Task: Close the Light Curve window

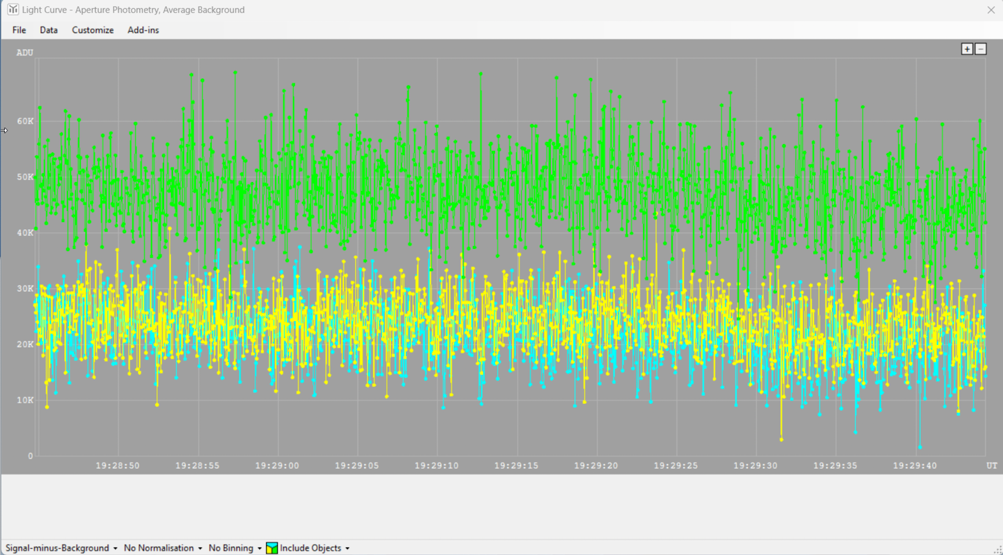Action: (991, 10)
